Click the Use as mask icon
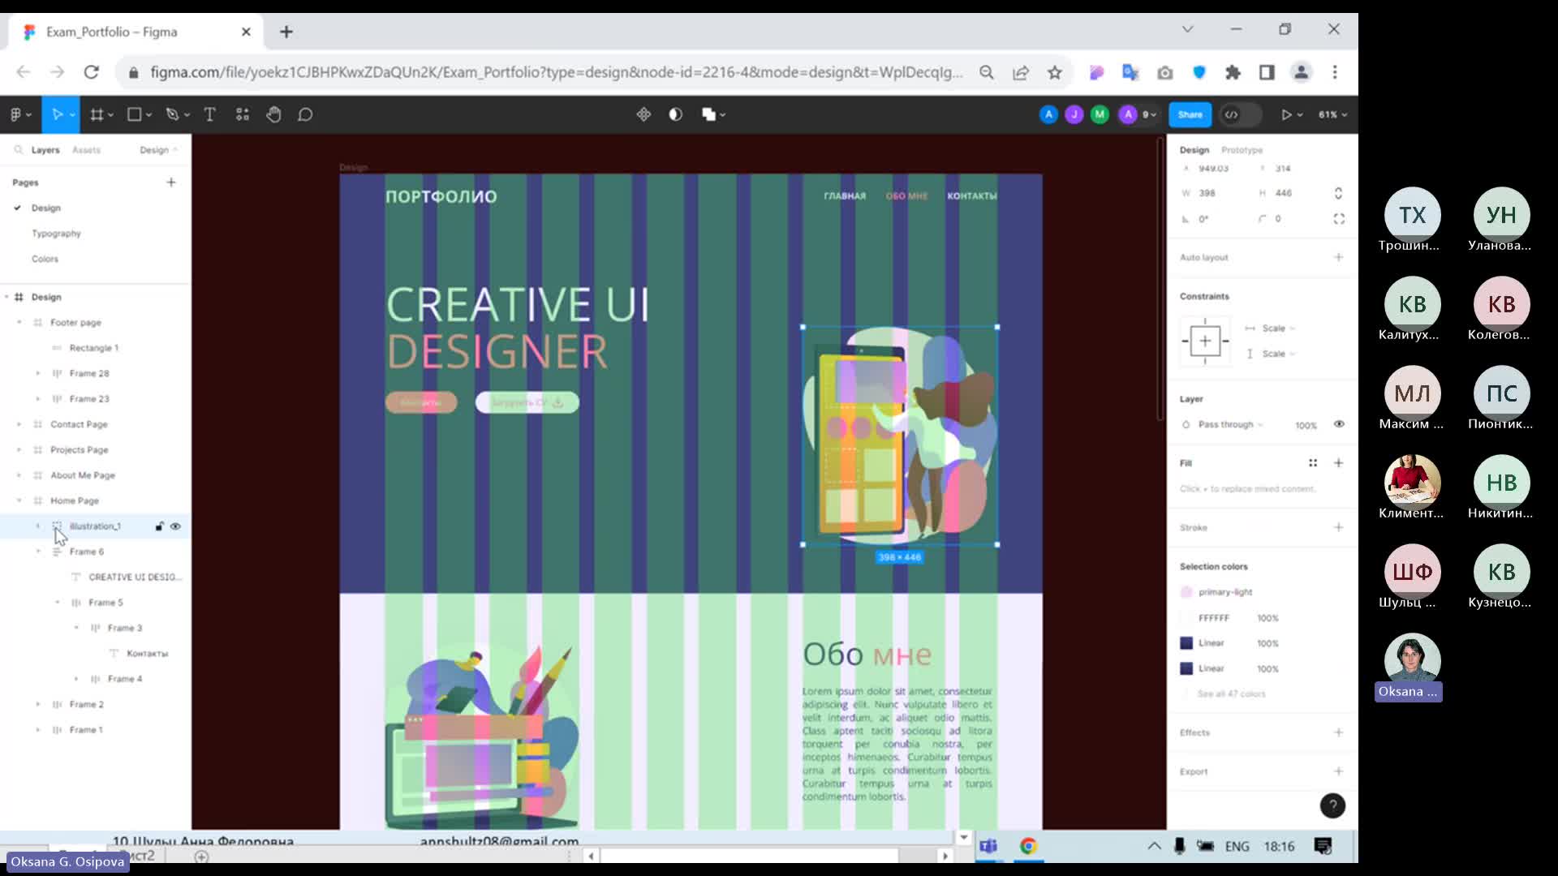 (675, 114)
